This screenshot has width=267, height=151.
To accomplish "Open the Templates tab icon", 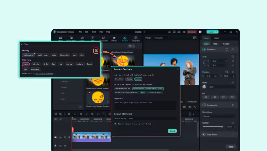I will tap(136, 38).
